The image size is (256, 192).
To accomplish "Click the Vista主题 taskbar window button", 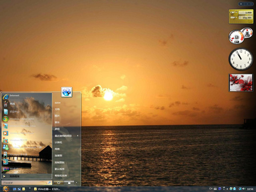I will pyautogui.click(x=47, y=189).
